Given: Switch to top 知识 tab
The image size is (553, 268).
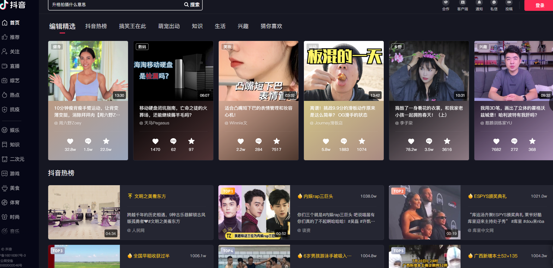Looking at the screenshot, I should 197,26.
